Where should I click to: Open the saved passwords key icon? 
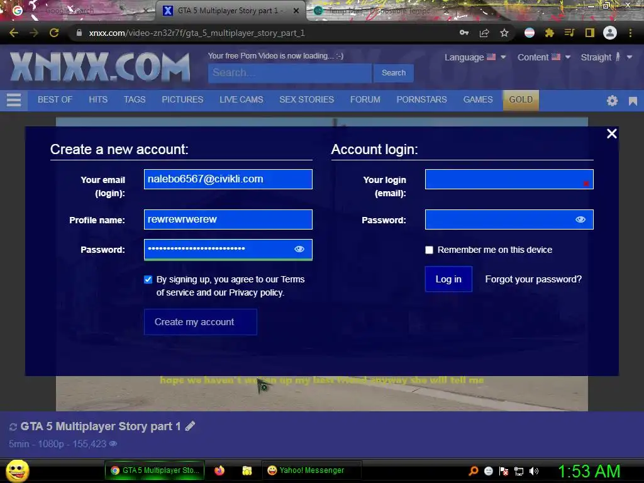[x=464, y=33]
